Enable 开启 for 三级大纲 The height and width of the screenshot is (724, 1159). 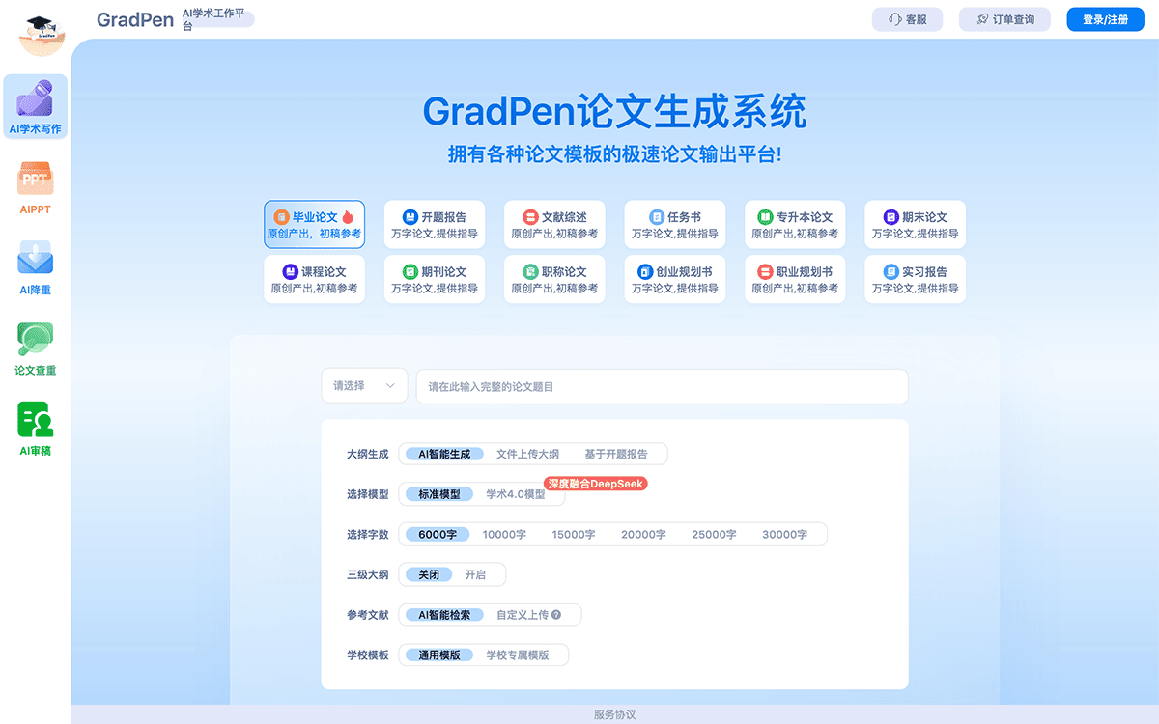(477, 573)
